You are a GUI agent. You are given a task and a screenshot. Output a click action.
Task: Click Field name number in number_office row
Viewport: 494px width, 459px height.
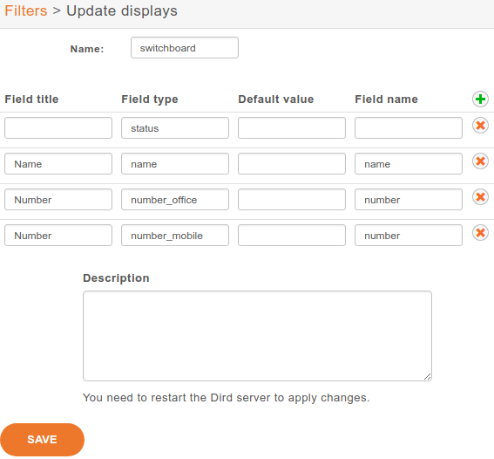[x=409, y=199]
